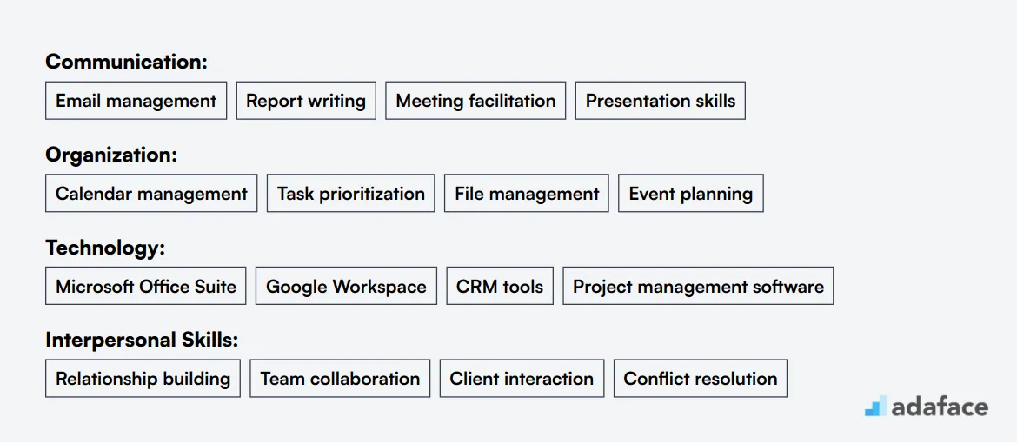Click the adaface logo icon

click(875, 406)
